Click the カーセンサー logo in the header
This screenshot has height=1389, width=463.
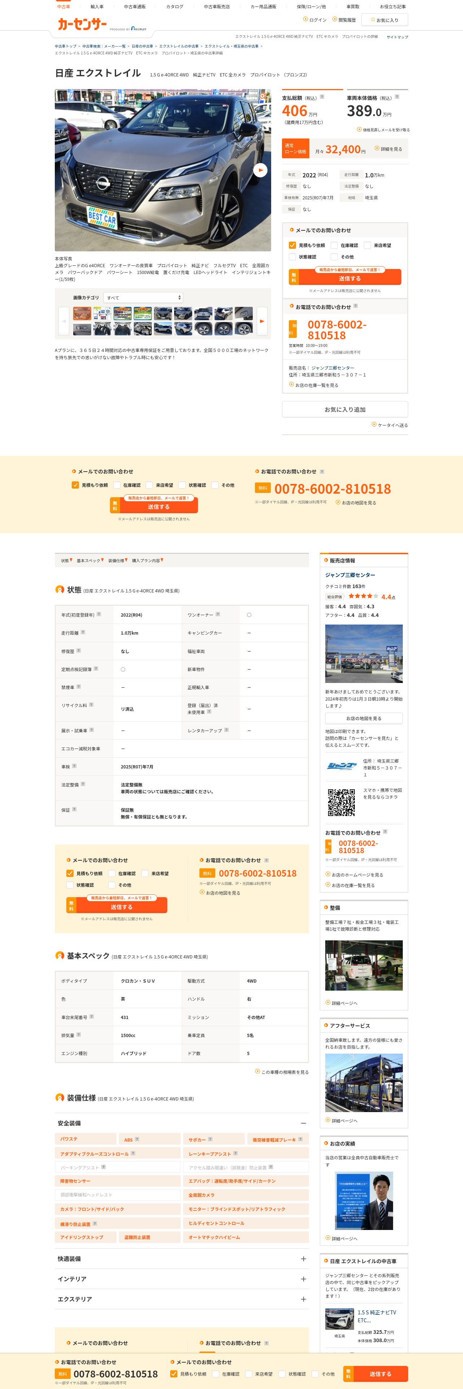pos(83,24)
